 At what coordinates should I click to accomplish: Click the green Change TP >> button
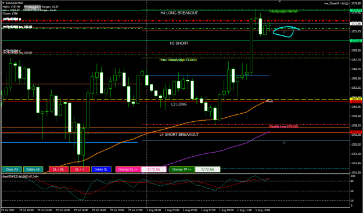click(x=182, y=169)
